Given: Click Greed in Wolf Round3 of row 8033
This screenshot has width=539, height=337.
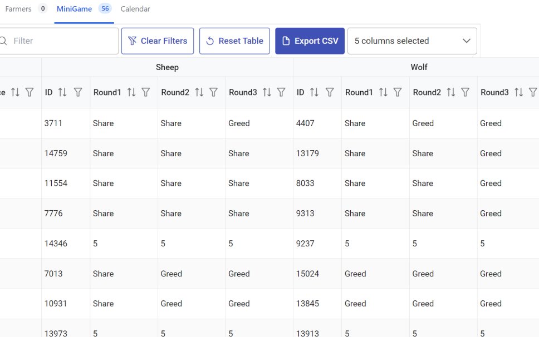Looking at the screenshot, I should pyautogui.click(x=491, y=184).
